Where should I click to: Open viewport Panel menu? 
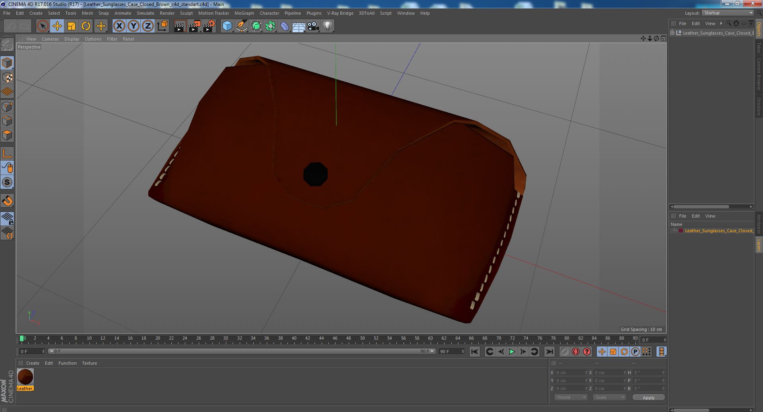(128, 39)
